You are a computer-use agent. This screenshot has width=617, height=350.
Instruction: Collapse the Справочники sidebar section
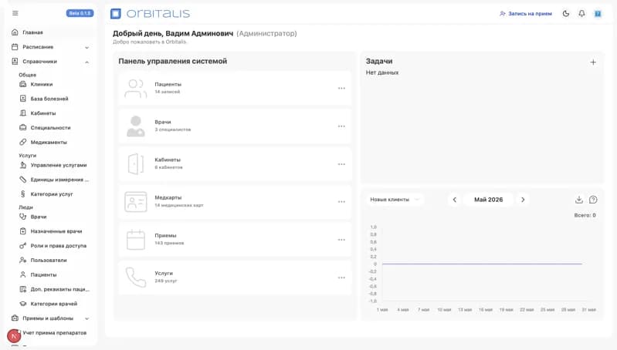[51, 62]
